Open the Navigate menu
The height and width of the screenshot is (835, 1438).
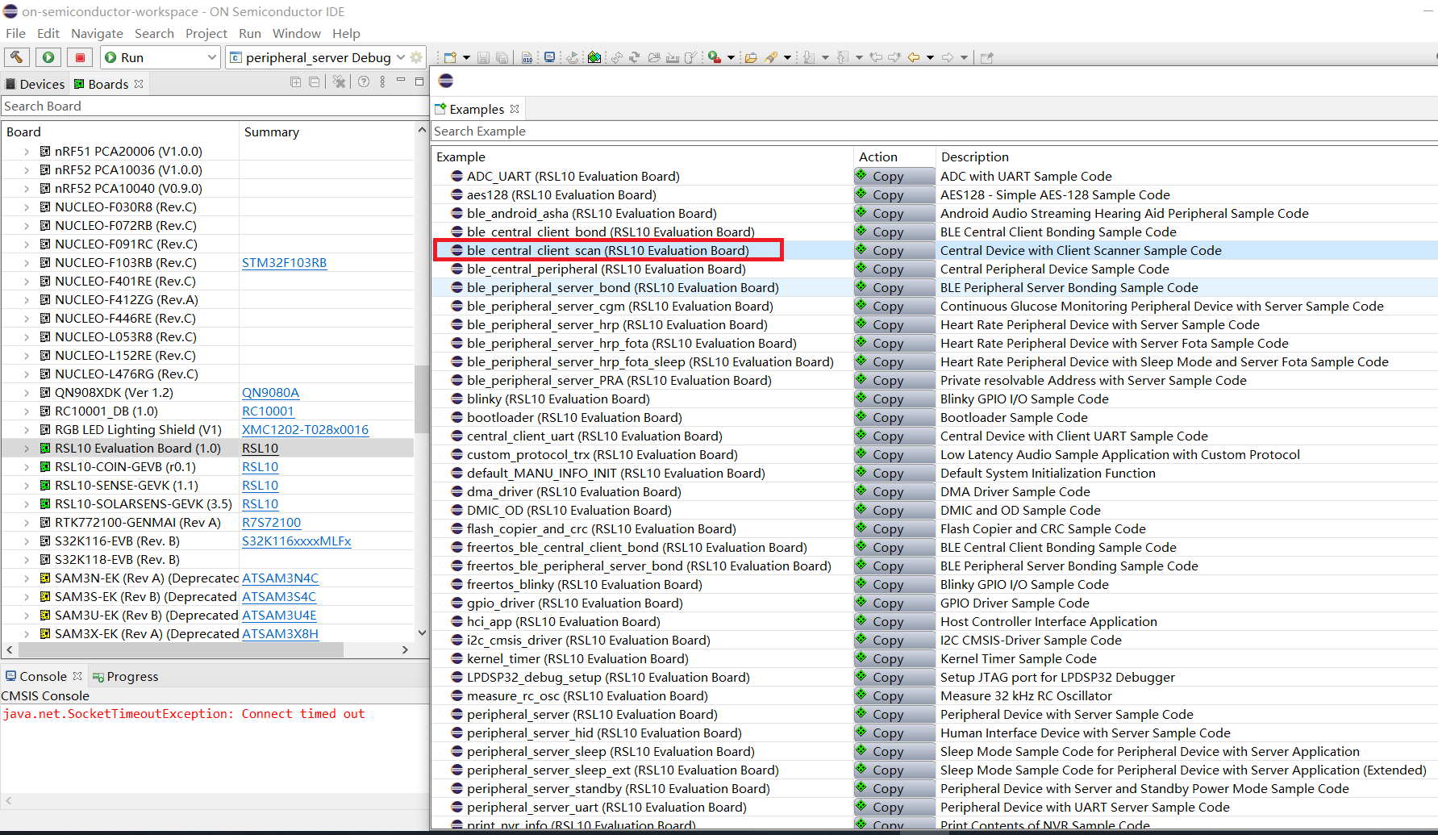[97, 33]
